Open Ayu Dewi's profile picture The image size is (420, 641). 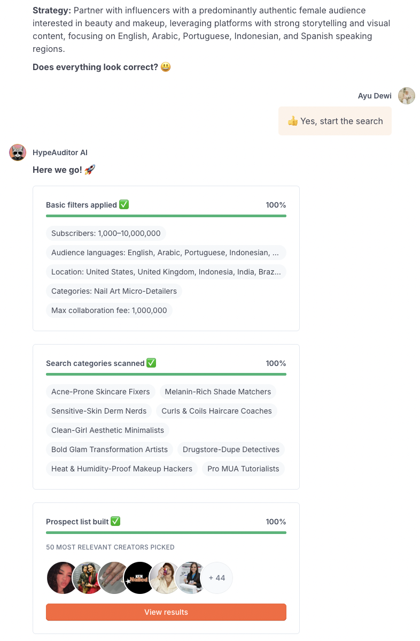pyautogui.click(x=406, y=96)
